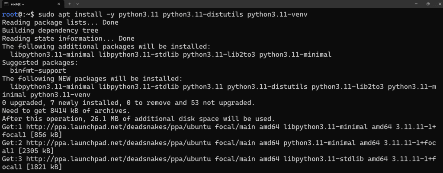Restore down the terminal window
Image resolution: width=443 pixels, height=173 pixels.
click(428, 3)
